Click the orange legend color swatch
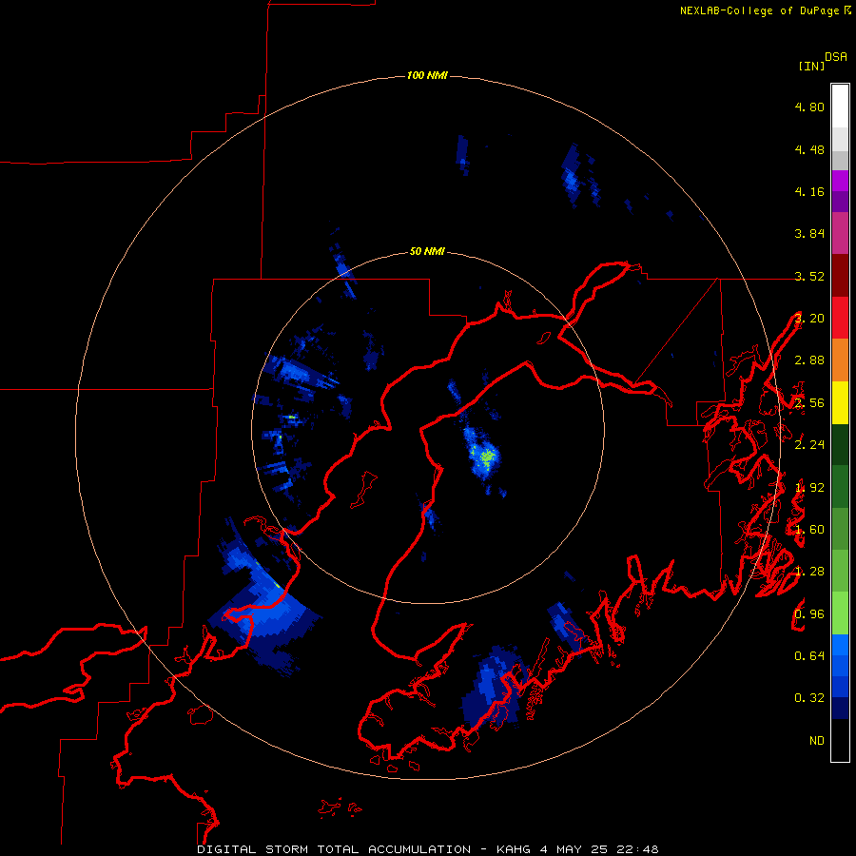Viewport: 856px width, 856px height. (x=840, y=360)
